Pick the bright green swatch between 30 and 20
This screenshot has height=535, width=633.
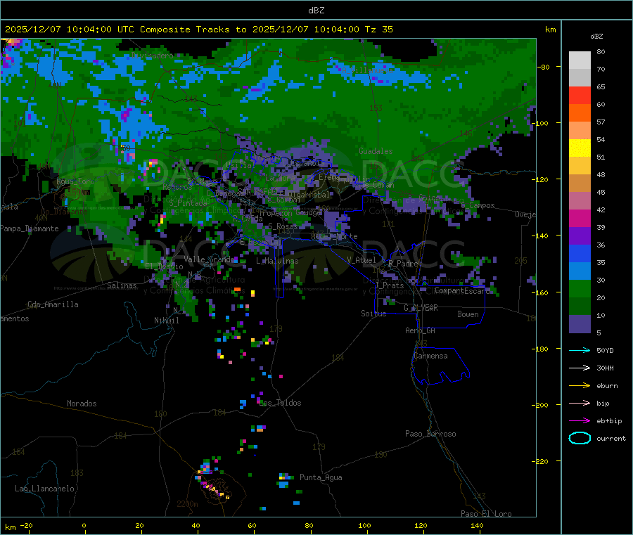580,288
